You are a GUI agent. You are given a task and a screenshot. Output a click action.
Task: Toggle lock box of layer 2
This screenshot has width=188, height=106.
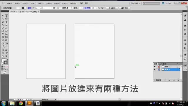(157, 67)
